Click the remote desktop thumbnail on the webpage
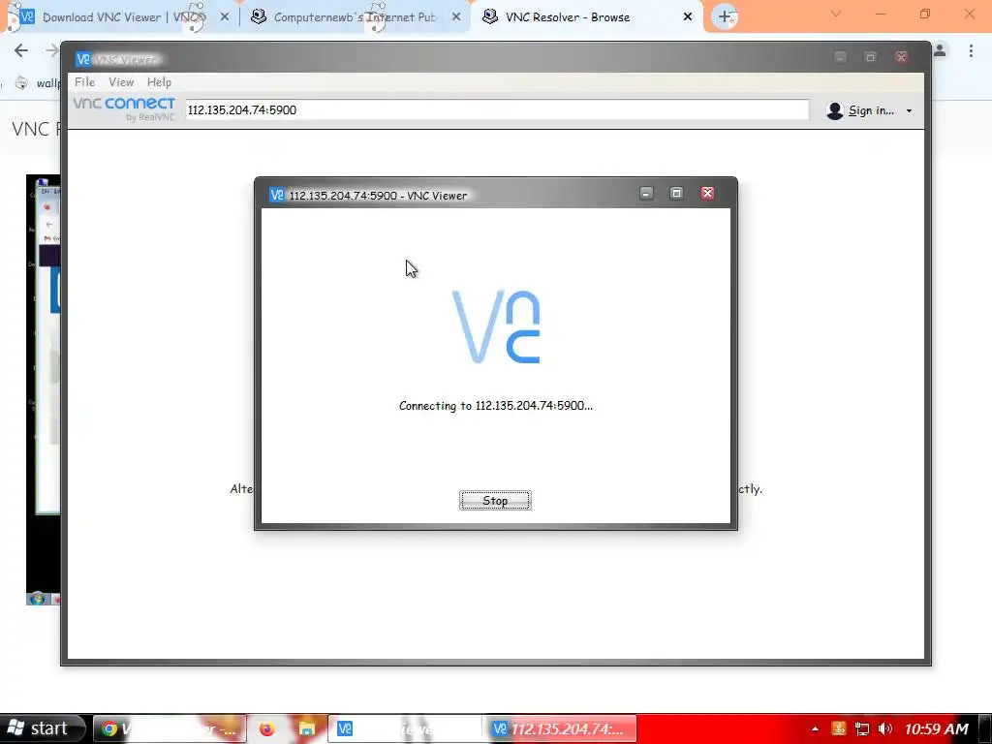The width and height of the screenshot is (992, 744). coord(43,389)
